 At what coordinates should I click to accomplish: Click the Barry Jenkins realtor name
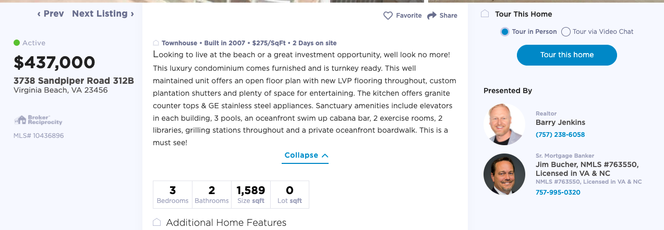[560, 123]
